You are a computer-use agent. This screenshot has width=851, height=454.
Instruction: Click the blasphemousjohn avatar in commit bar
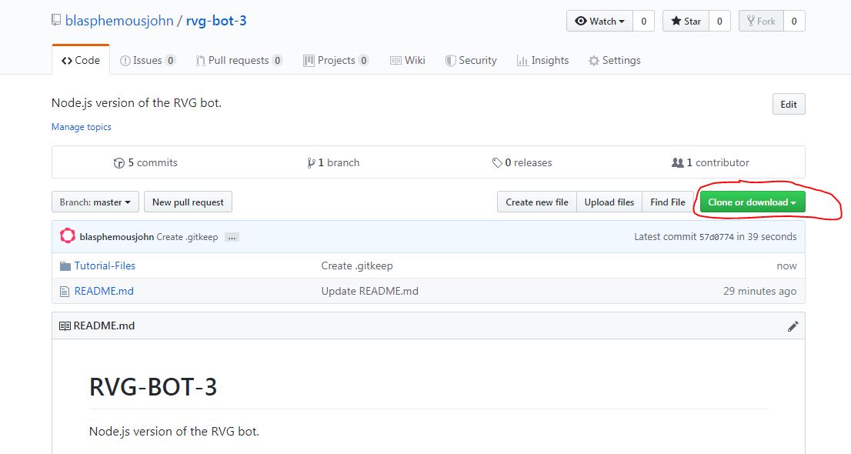[x=67, y=235]
